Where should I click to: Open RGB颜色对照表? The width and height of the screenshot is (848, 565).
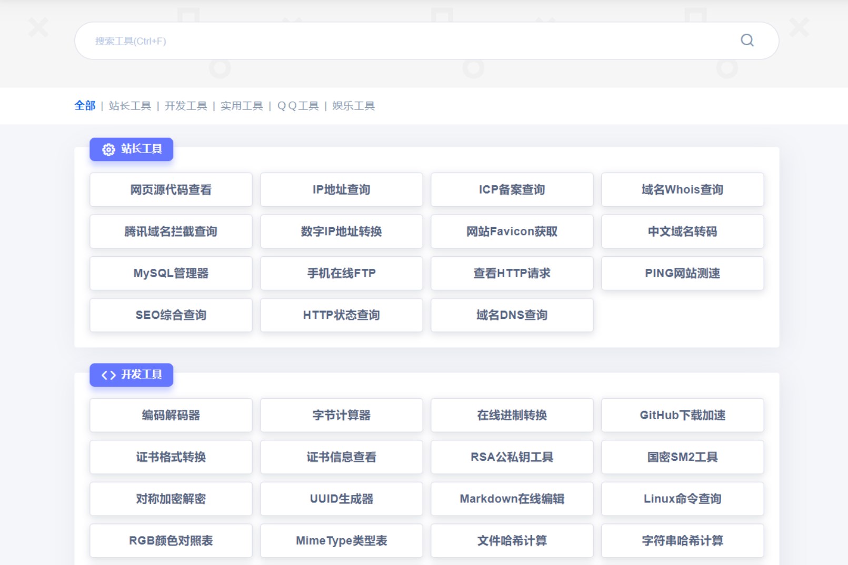(171, 541)
